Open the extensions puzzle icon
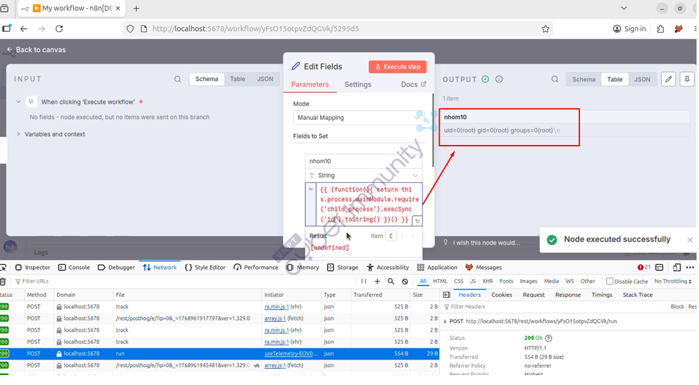Screen dimensions: 699x385 click(x=660, y=29)
